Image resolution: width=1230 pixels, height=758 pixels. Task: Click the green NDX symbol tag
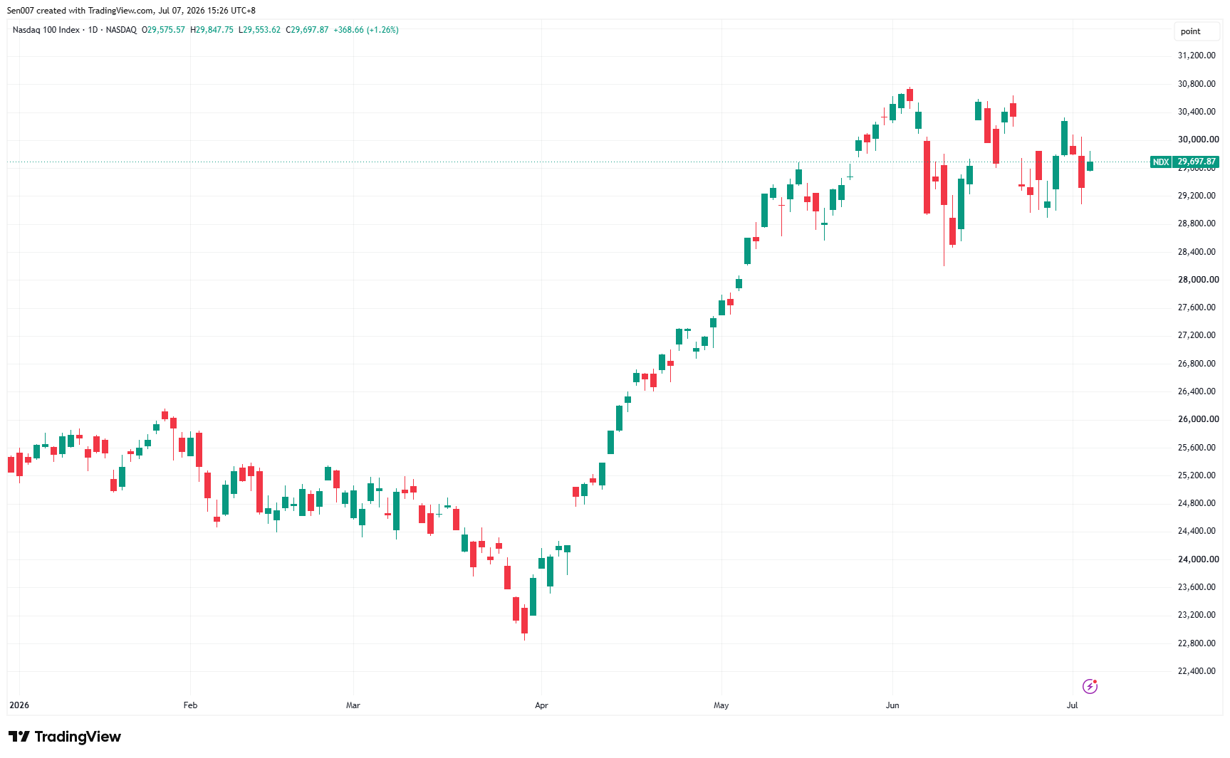1161,162
